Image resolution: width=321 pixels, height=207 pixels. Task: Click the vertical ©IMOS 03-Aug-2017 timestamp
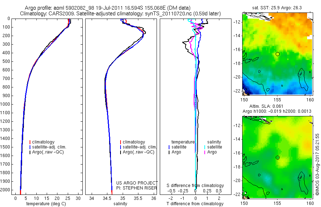coord(317,165)
